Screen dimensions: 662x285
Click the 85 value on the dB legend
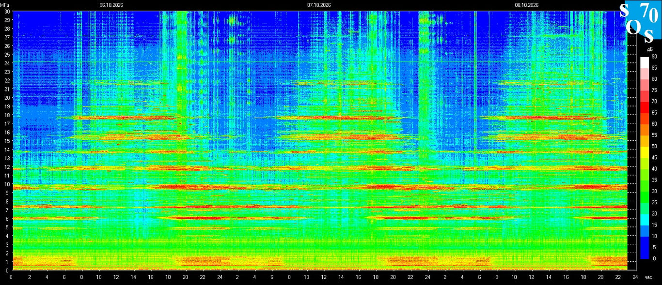tap(654, 68)
